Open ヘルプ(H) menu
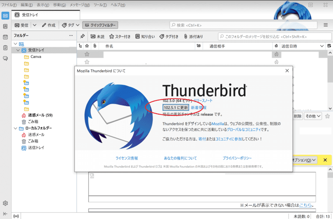 point(118,5)
